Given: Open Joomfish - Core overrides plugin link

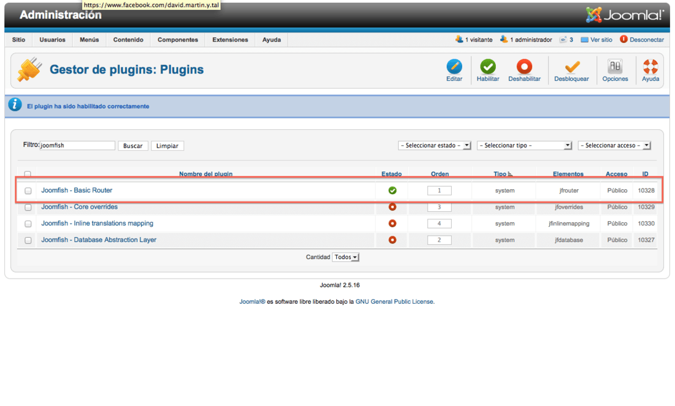Looking at the screenshot, I should [x=79, y=206].
